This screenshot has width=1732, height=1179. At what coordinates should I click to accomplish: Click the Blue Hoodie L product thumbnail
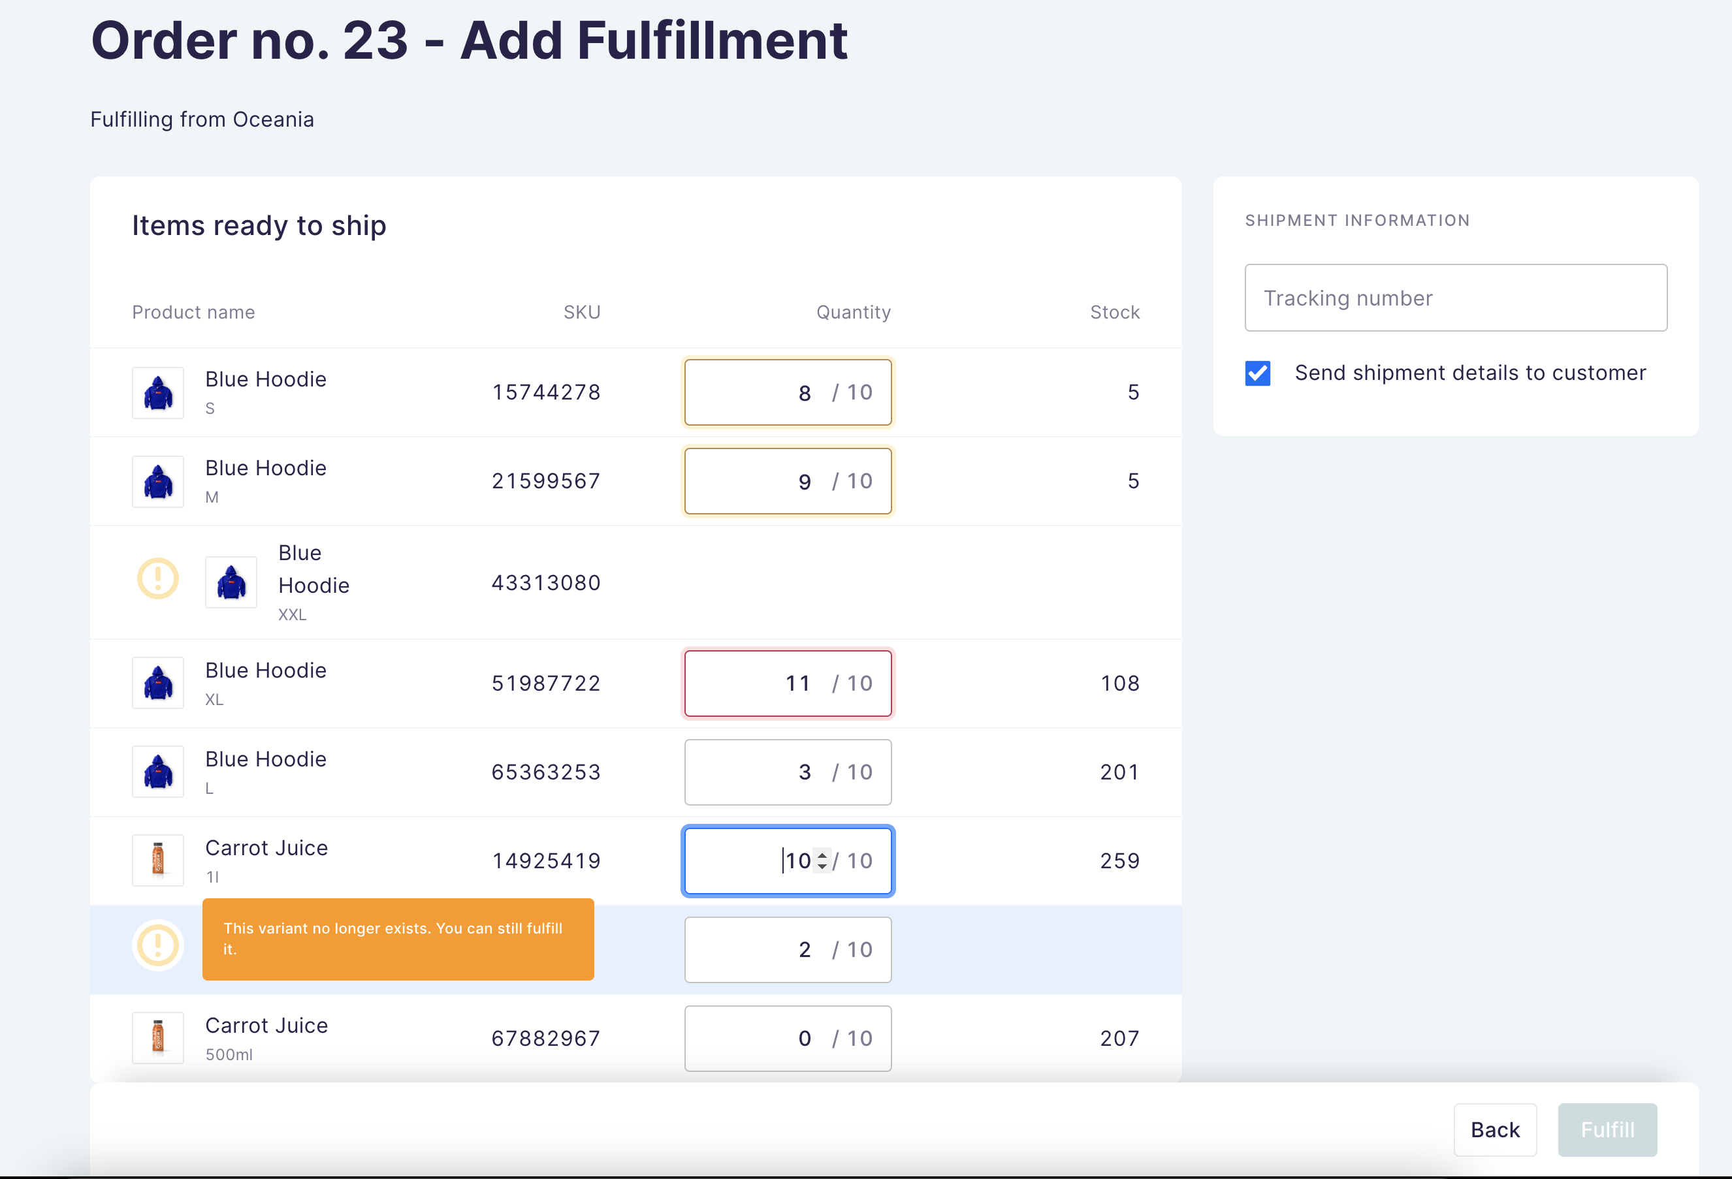[x=157, y=772]
